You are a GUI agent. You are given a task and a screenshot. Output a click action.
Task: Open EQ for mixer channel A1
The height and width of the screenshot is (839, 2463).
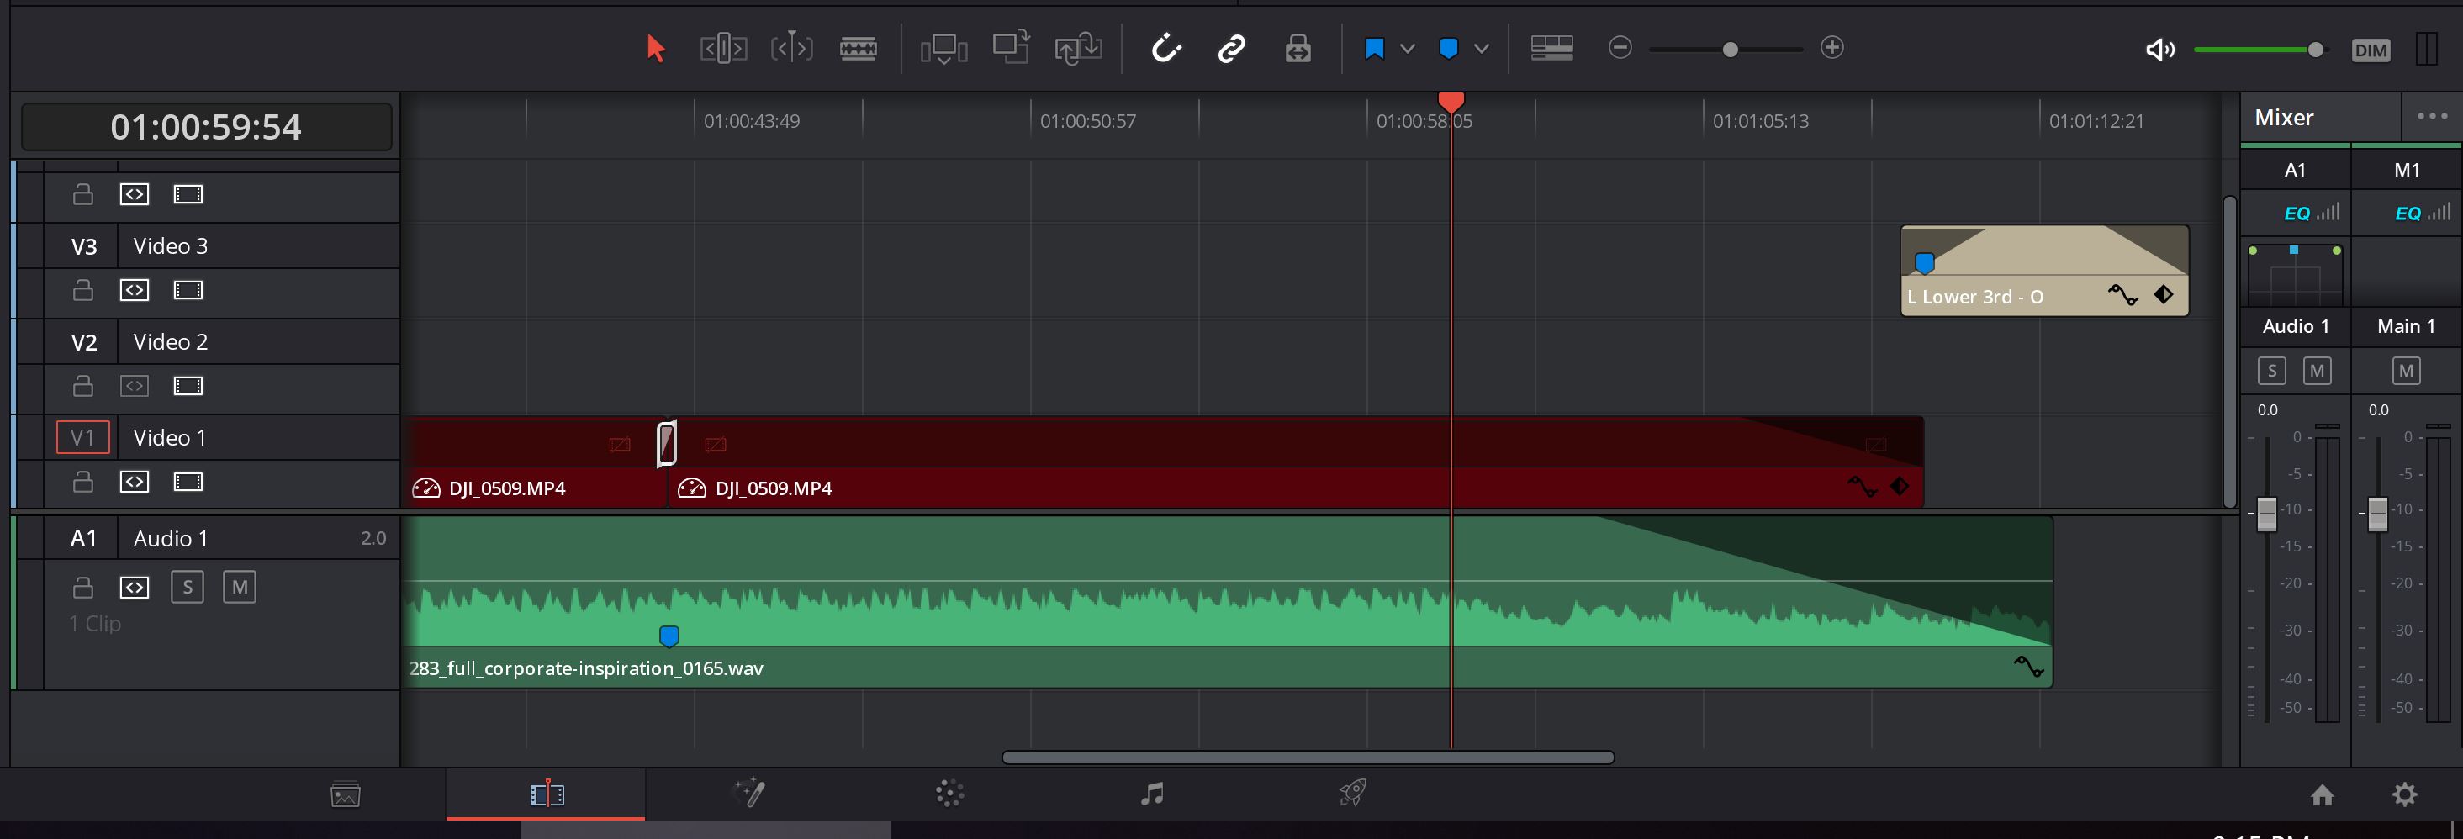[x=2297, y=213]
